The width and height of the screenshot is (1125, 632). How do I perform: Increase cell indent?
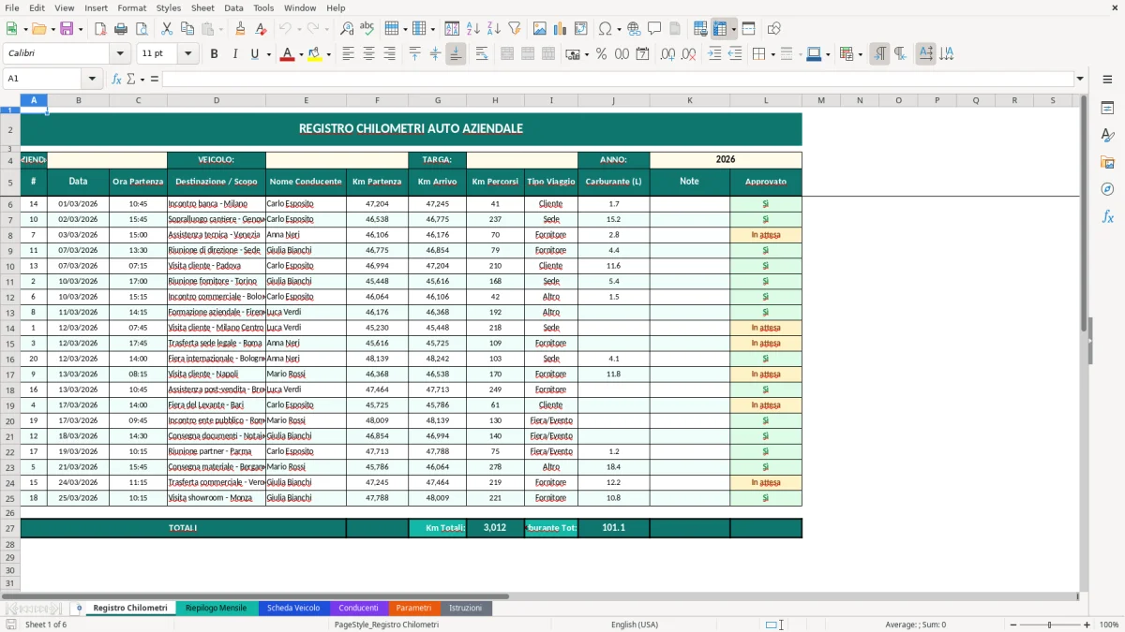pyautogui.click(x=714, y=54)
